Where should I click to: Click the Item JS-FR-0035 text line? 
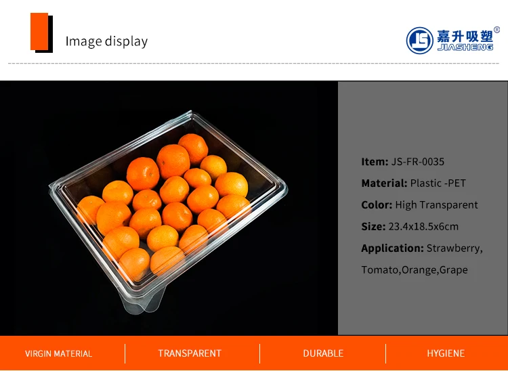point(403,162)
